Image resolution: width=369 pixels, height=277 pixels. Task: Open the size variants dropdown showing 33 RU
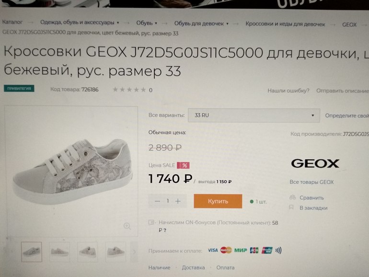pyautogui.click(x=254, y=115)
